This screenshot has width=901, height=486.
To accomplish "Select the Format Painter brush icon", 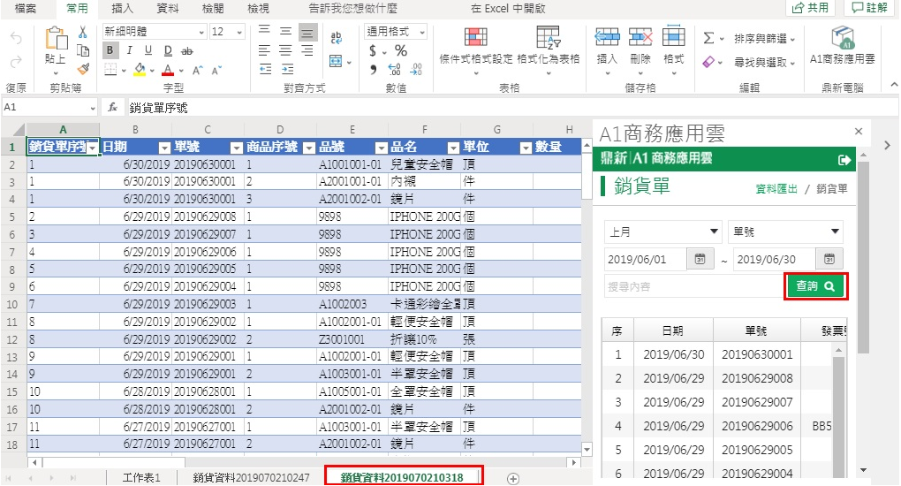I will click(x=83, y=69).
